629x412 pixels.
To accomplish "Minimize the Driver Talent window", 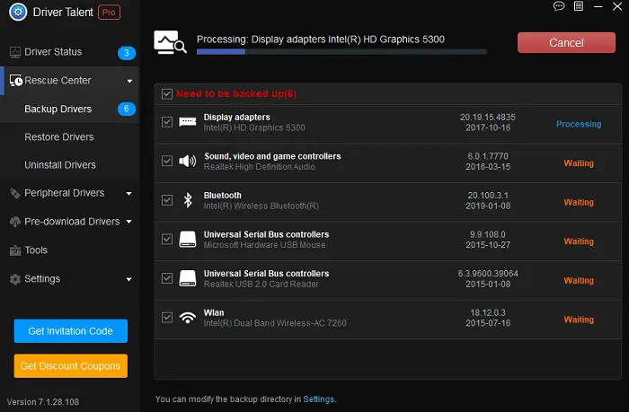I will 598,7.
